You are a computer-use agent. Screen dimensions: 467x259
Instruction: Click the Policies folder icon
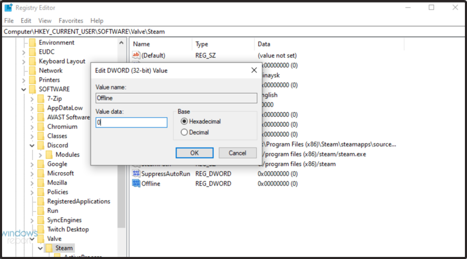click(41, 192)
